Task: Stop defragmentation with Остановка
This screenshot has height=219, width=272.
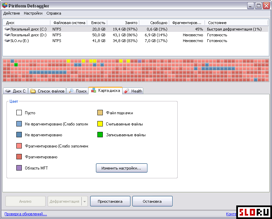Action: [x=152, y=201]
